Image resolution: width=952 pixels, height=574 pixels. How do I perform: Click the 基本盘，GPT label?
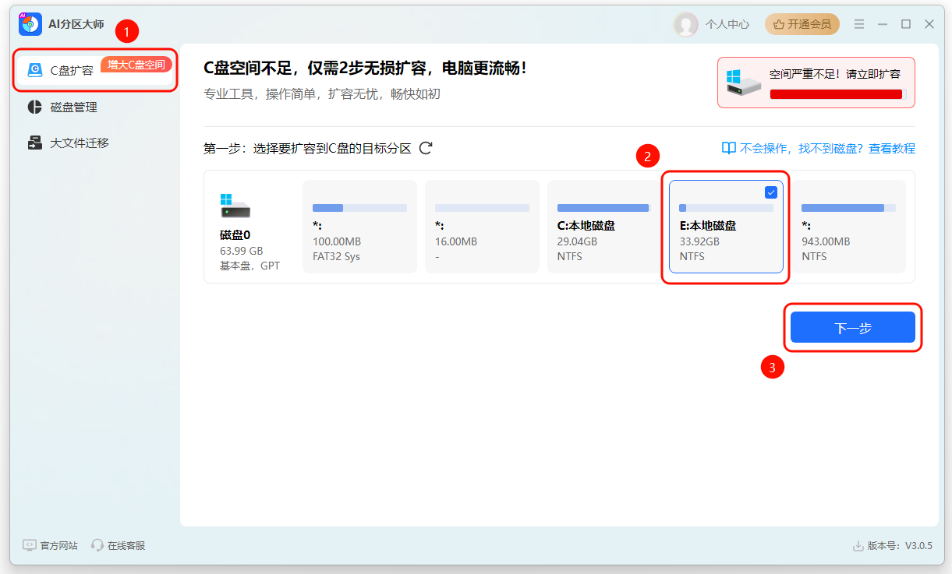click(250, 266)
